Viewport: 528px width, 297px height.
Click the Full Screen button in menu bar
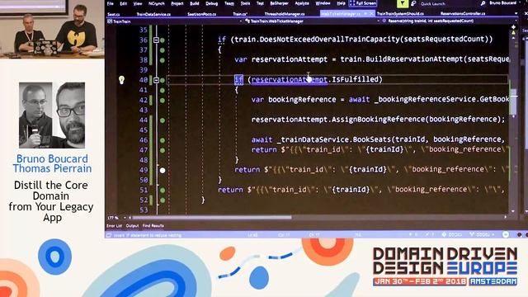(x=363, y=3)
